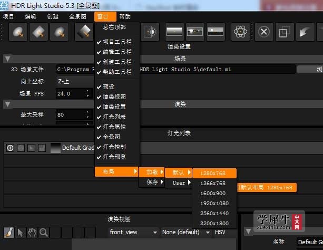
Task: Select the magnifier zoom tool
Action: 44,233
